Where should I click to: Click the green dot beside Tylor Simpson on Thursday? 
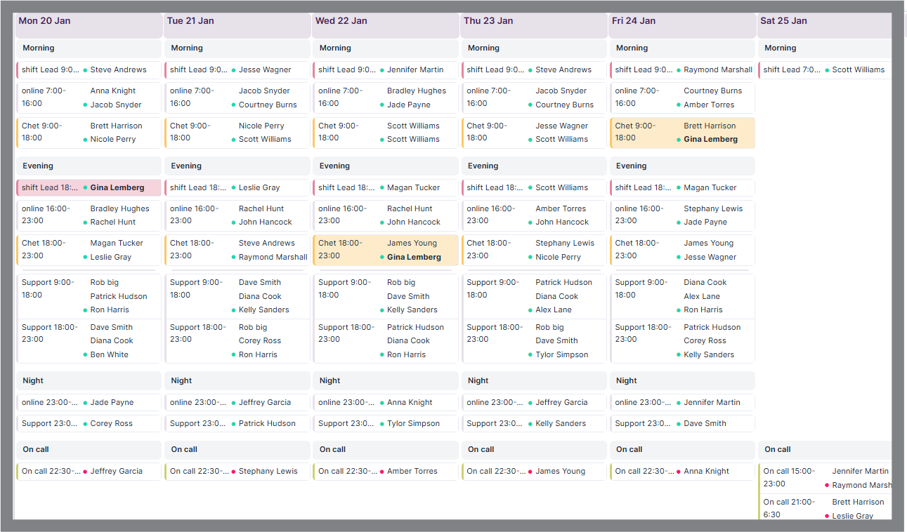(x=530, y=355)
